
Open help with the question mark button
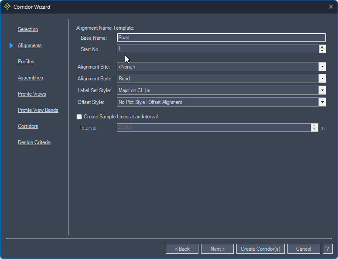pyautogui.click(x=328, y=249)
